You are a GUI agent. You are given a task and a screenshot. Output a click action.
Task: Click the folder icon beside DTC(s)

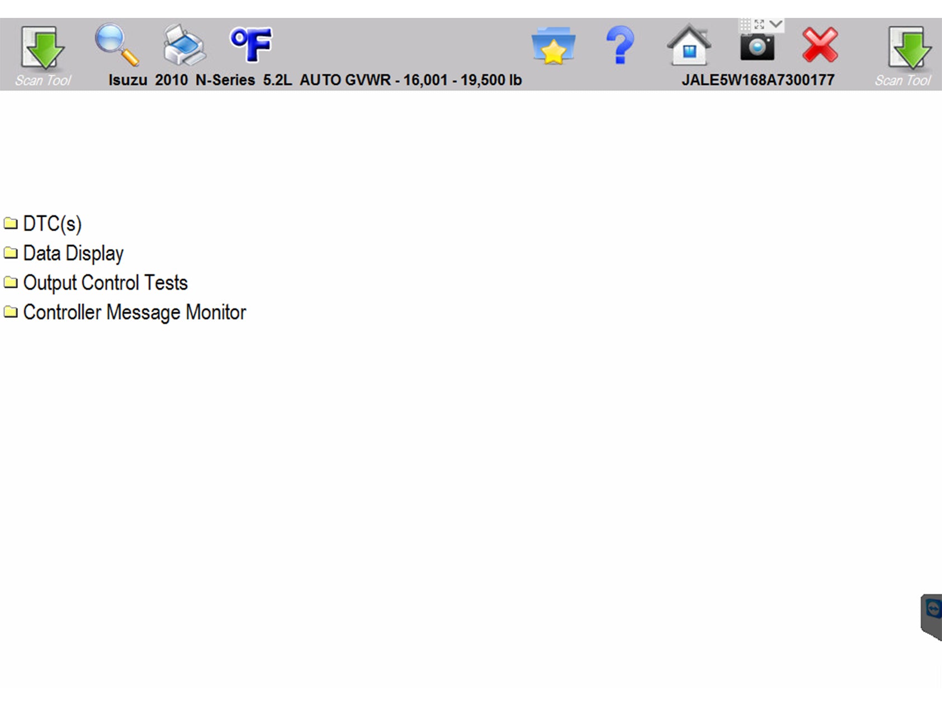point(11,223)
